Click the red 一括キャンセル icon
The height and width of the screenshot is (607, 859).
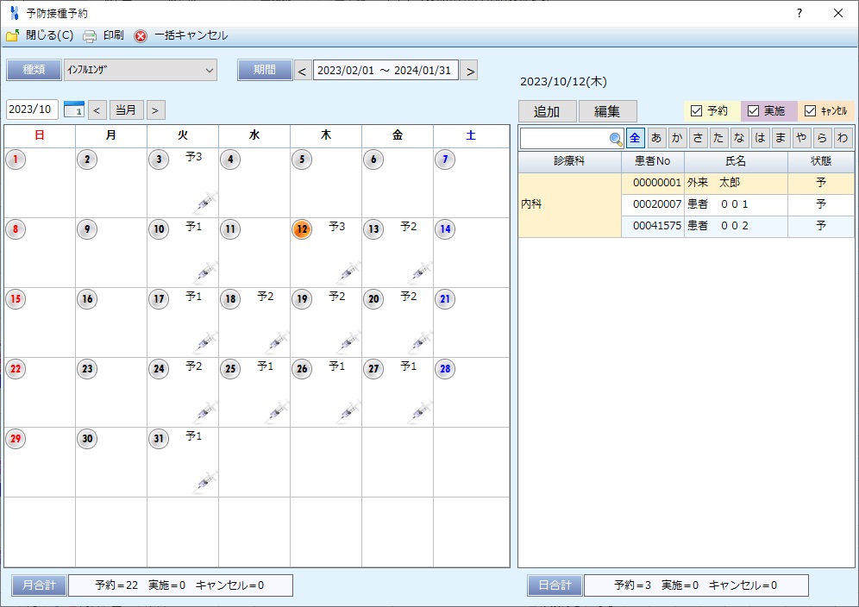coord(141,36)
